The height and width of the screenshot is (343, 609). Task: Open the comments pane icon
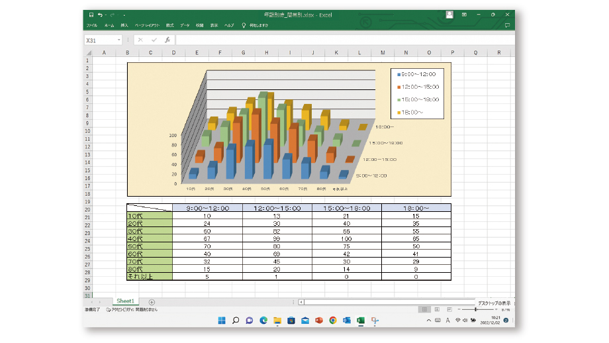click(x=507, y=25)
